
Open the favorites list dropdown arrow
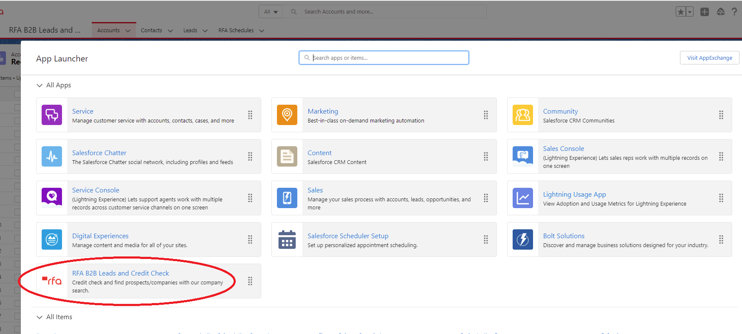(x=690, y=12)
